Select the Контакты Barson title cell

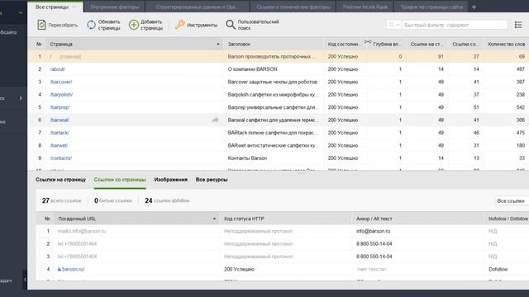pyautogui.click(x=247, y=158)
